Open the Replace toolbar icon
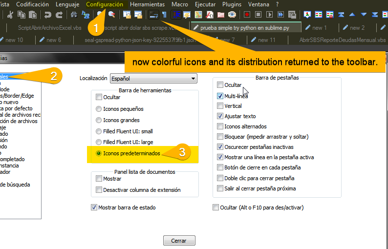Screen dimensions: 388x249 [x=86, y=15]
